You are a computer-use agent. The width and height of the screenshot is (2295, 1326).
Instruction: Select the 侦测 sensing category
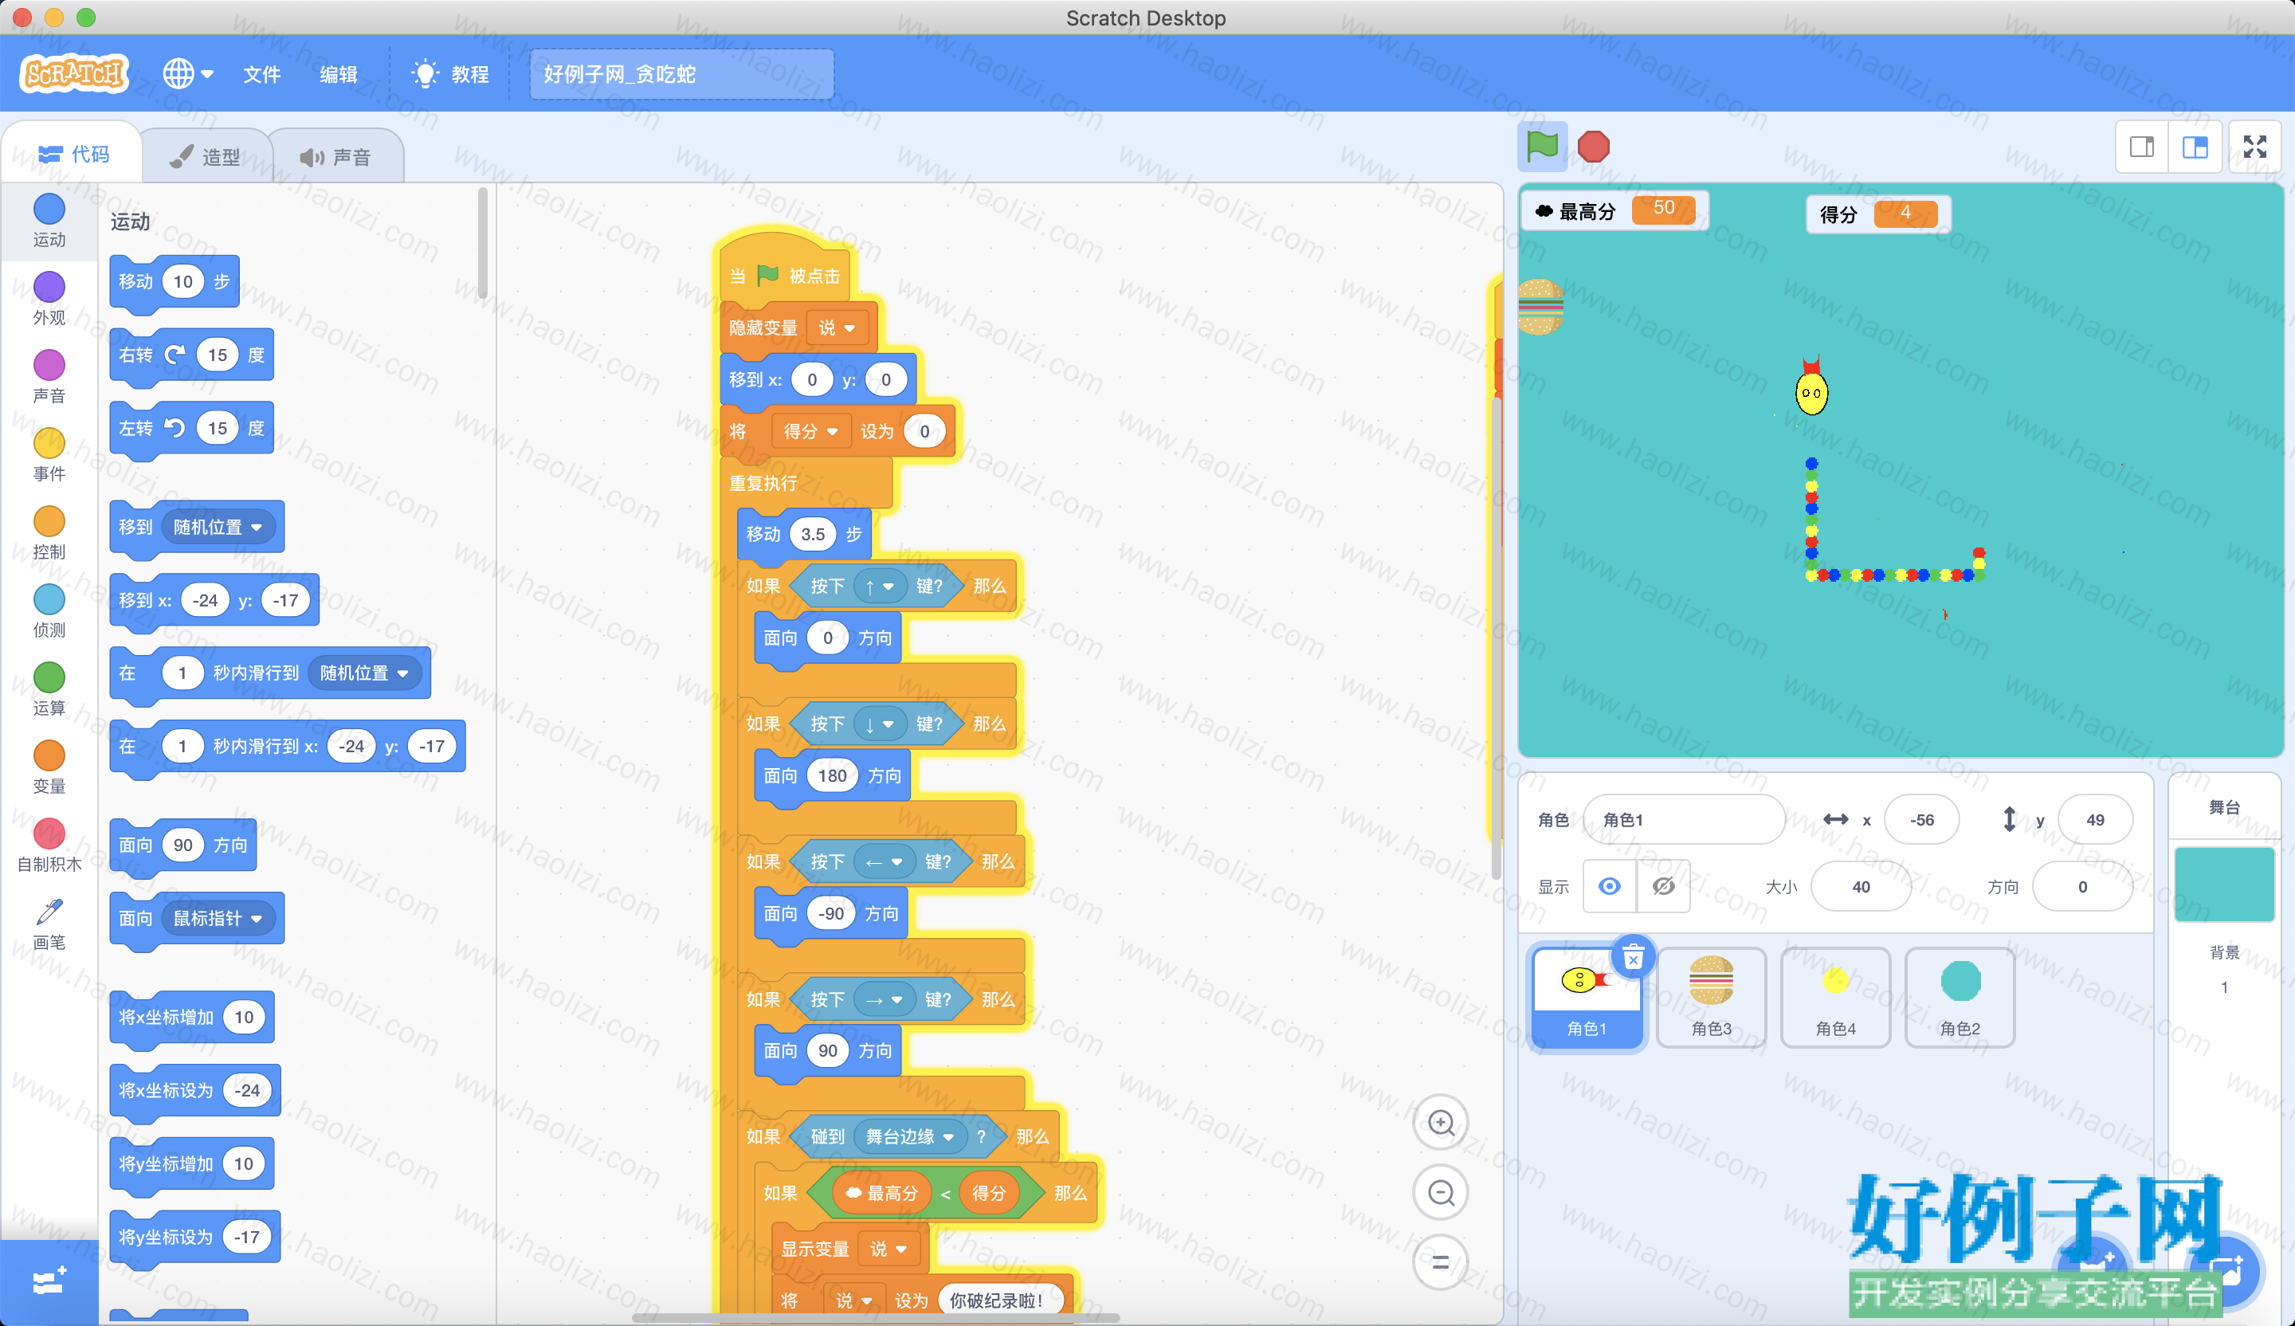pyautogui.click(x=49, y=611)
